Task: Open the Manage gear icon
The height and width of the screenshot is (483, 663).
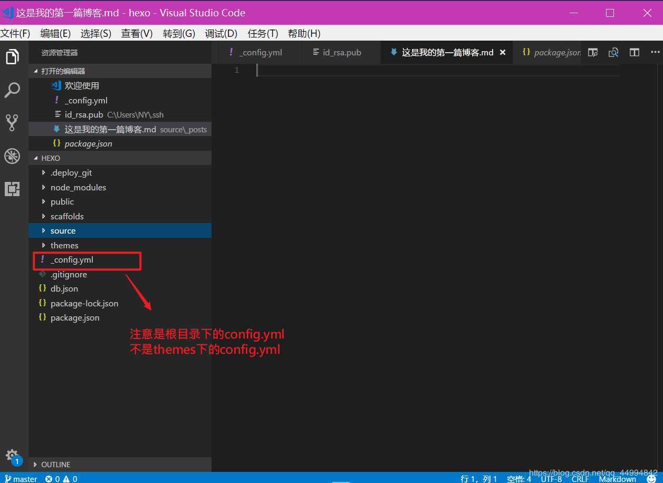Action: coord(13,457)
